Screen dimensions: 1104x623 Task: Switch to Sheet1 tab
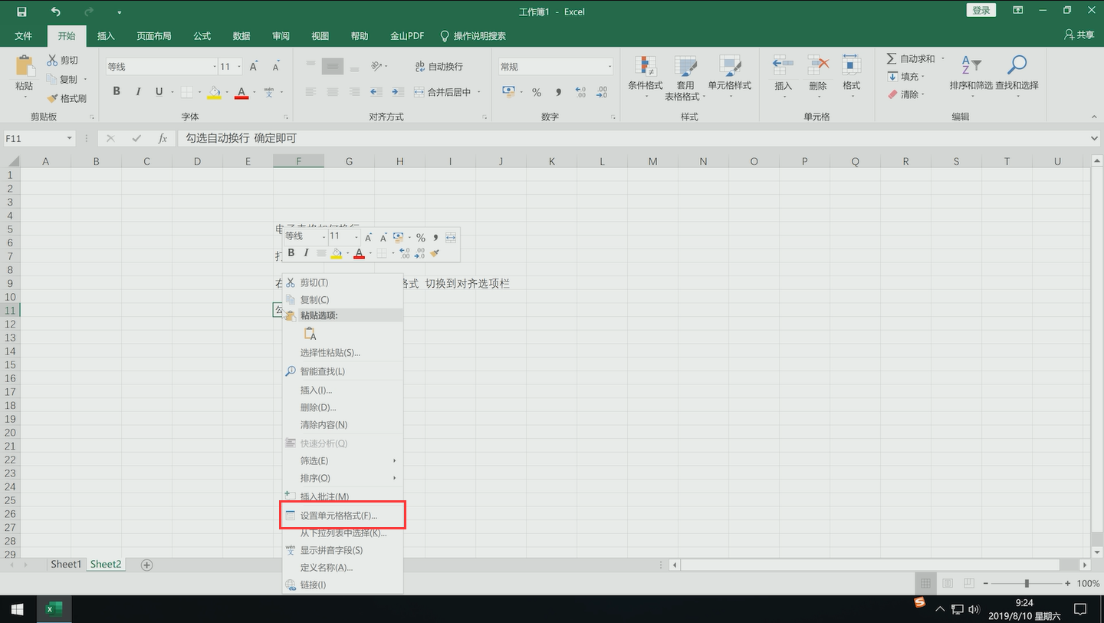(66, 564)
